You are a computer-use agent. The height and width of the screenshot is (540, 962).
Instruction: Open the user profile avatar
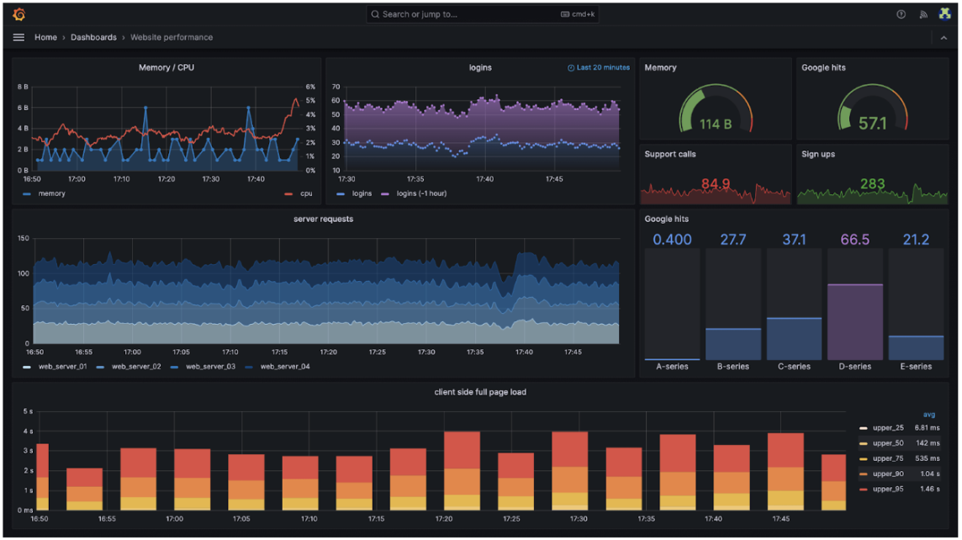click(x=945, y=14)
